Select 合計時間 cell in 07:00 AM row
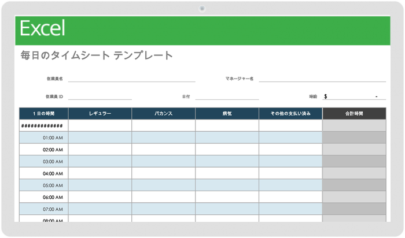This screenshot has width=405, height=238. coord(354,209)
